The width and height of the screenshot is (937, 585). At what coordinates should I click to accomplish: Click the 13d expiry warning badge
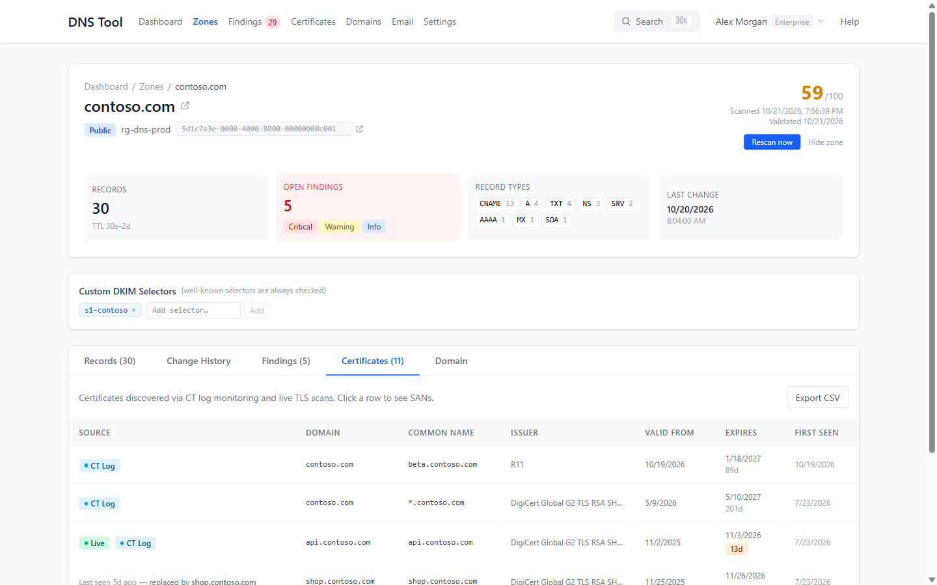(737, 549)
